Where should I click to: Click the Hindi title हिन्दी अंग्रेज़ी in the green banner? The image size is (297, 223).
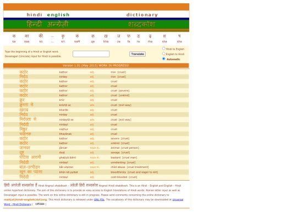[x=47, y=24]
